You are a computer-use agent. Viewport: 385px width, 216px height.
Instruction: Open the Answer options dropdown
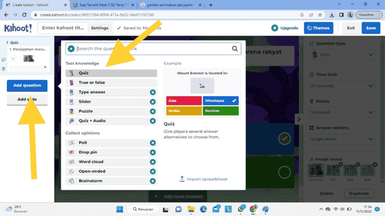(342, 139)
